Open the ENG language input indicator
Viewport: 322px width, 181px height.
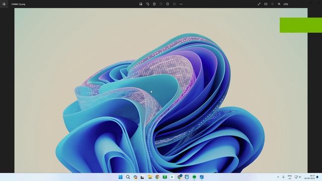pyautogui.click(x=290, y=177)
